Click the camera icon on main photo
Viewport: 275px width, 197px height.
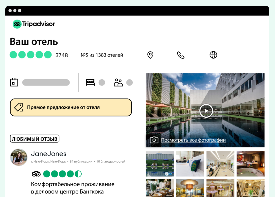tap(154, 140)
